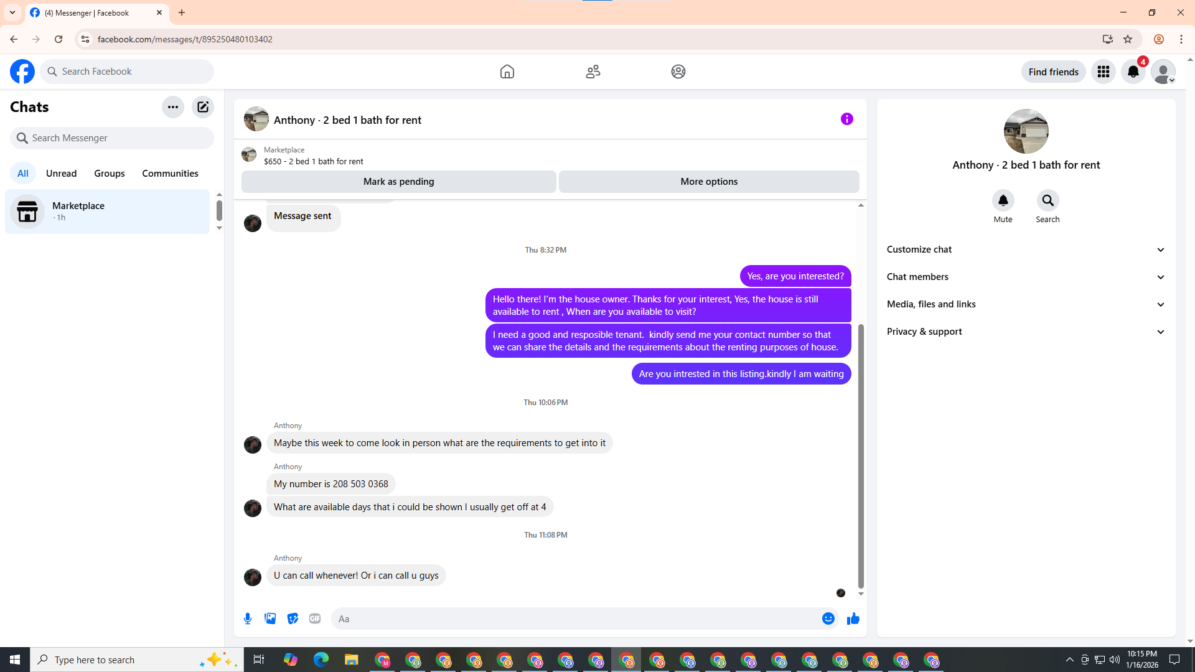Switch to the Communities tab
The image size is (1195, 672).
[x=170, y=174]
